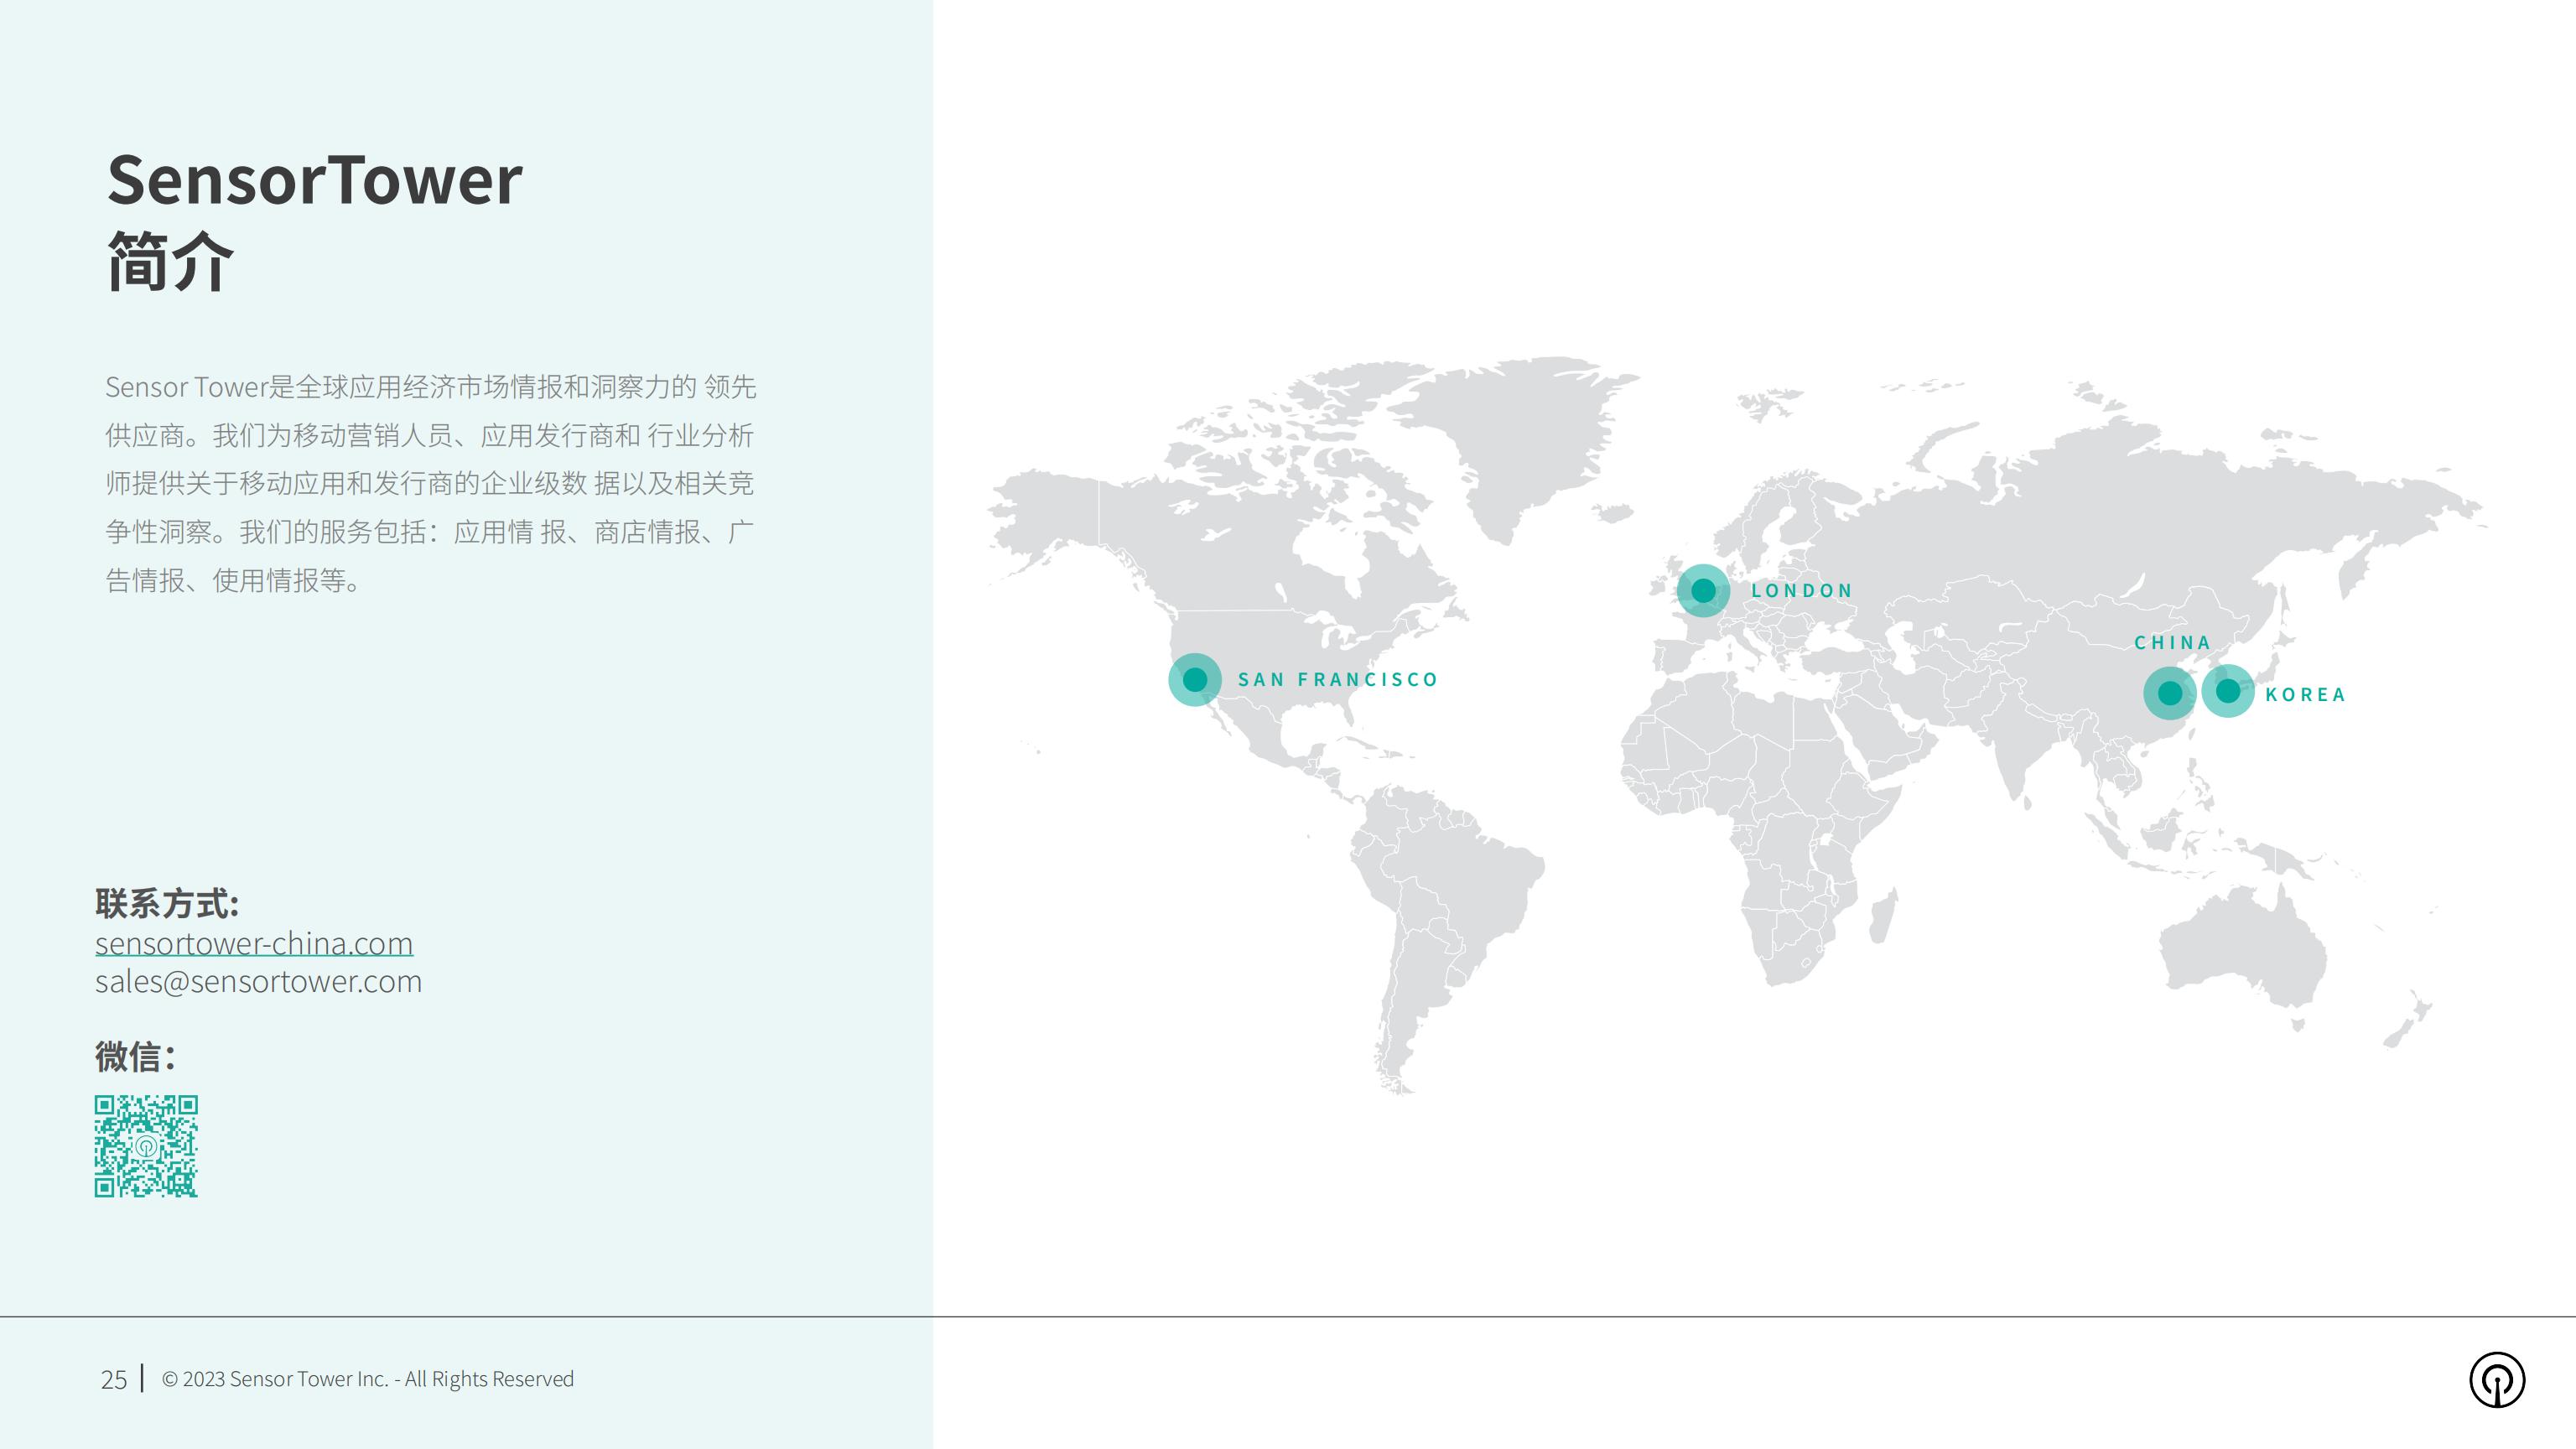Click the 2023 Sensor Tower copyright notice
This screenshot has width=2576, height=1449.
coord(368,1379)
